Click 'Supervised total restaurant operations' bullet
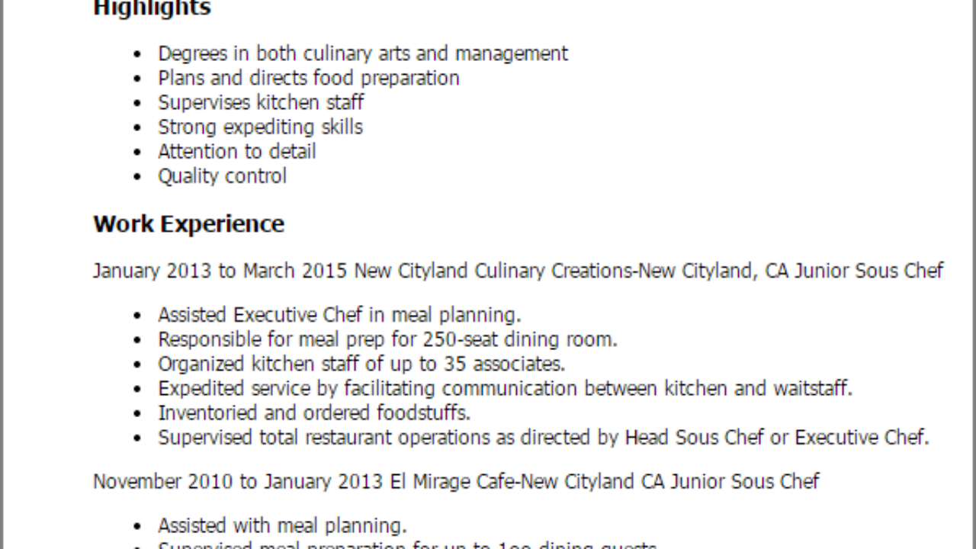The image size is (976, 549). 544,438
